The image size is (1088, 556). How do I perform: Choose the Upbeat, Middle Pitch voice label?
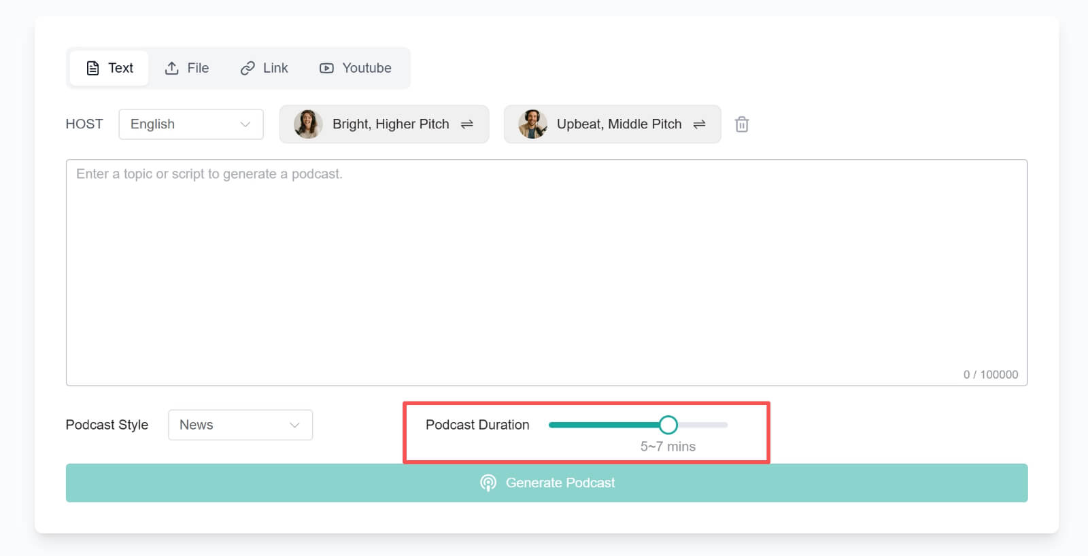619,124
